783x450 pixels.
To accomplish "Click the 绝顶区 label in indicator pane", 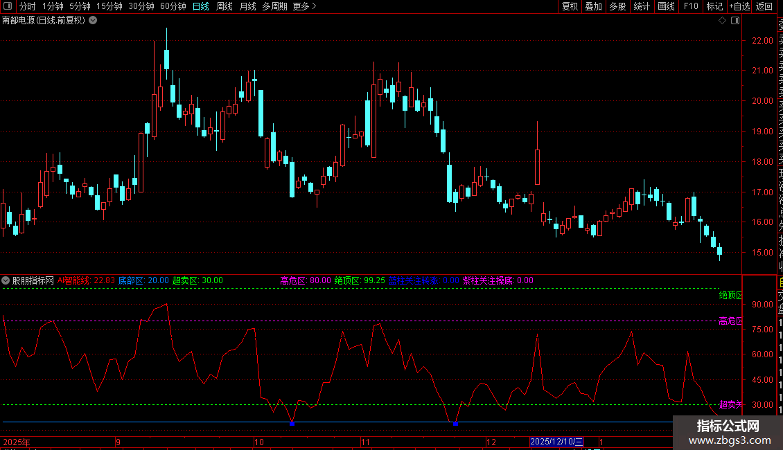I will [x=730, y=296].
